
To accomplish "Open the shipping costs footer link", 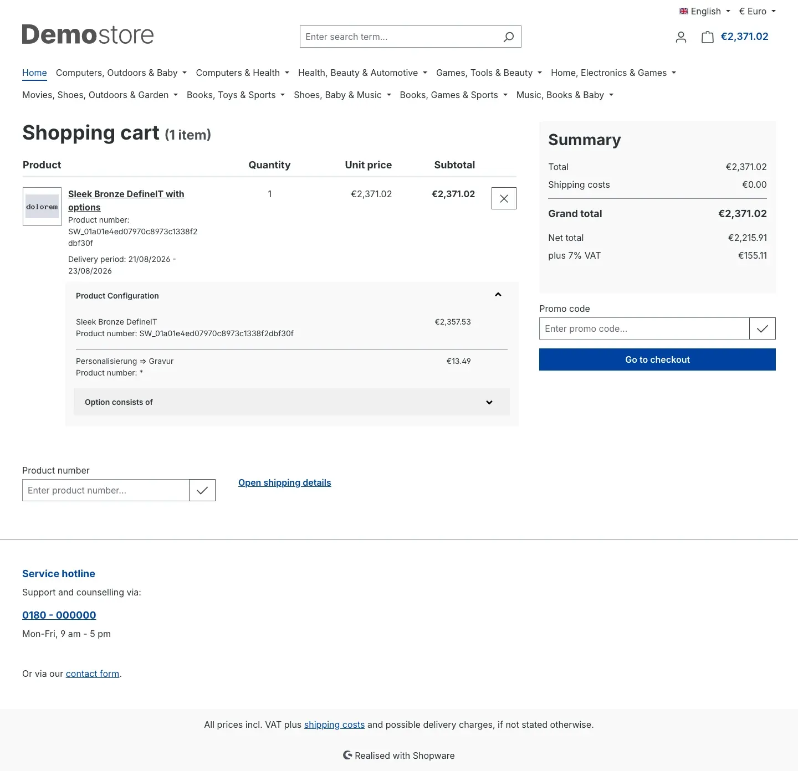I will point(334,724).
